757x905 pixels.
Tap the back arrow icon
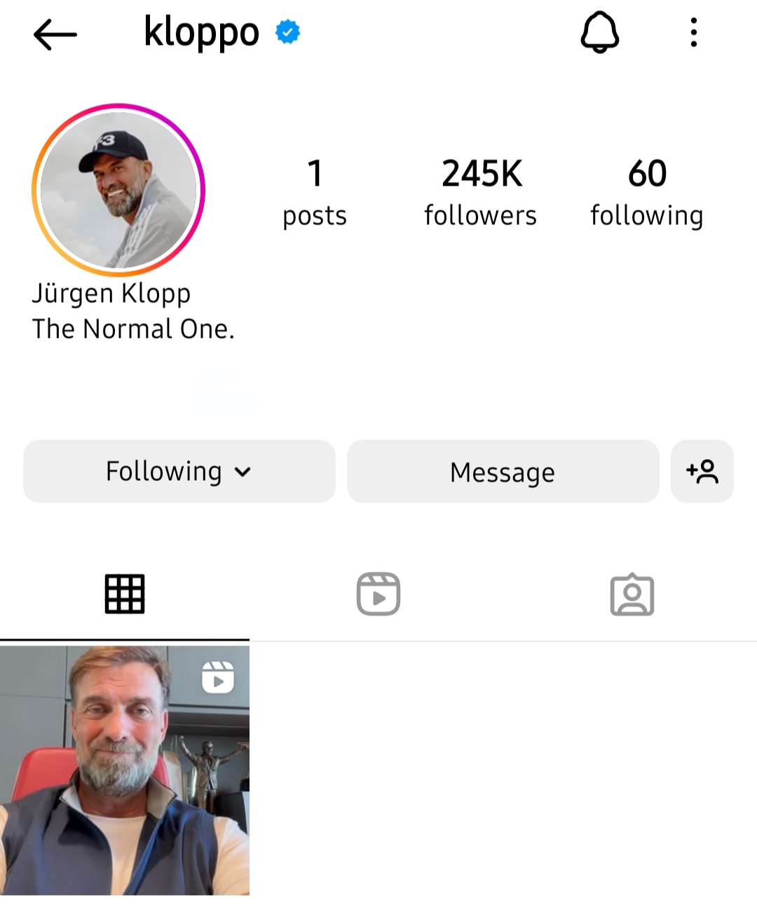click(x=55, y=34)
